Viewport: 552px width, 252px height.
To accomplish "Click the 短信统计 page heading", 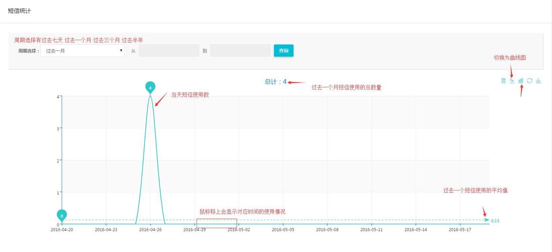I will [19, 11].
